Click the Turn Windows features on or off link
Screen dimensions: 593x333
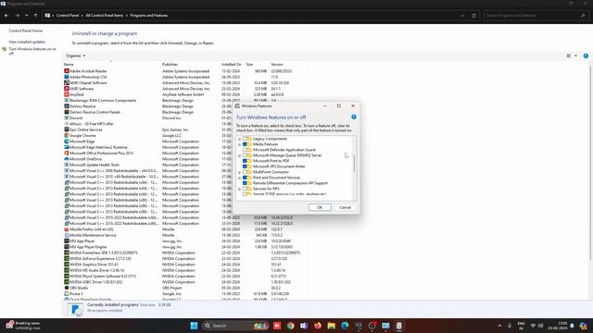[32, 51]
